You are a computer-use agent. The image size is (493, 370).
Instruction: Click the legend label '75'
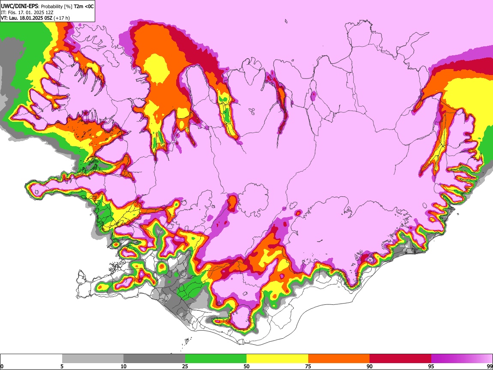click(x=308, y=366)
